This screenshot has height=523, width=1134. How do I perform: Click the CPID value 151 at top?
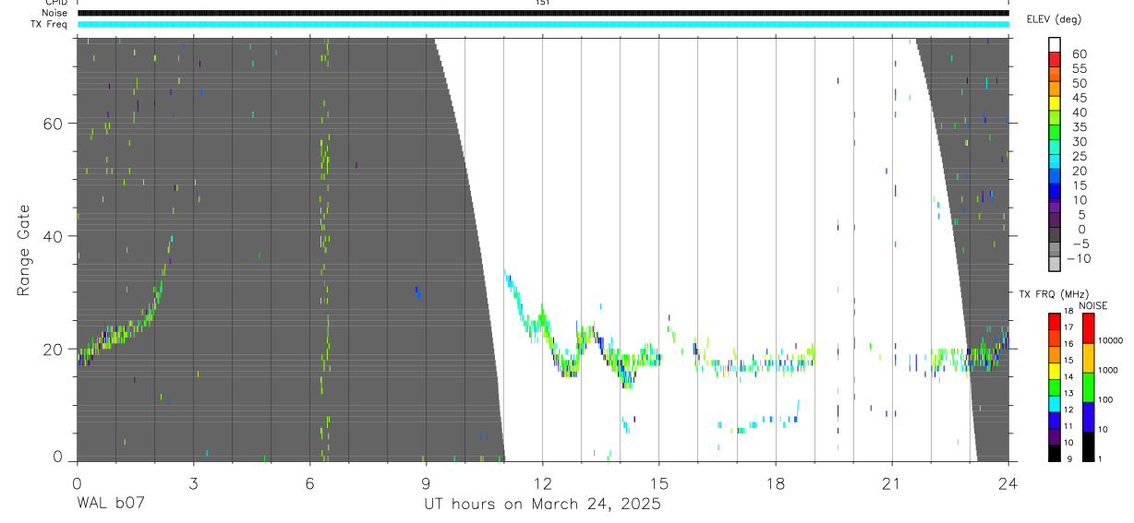pyautogui.click(x=542, y=3)
